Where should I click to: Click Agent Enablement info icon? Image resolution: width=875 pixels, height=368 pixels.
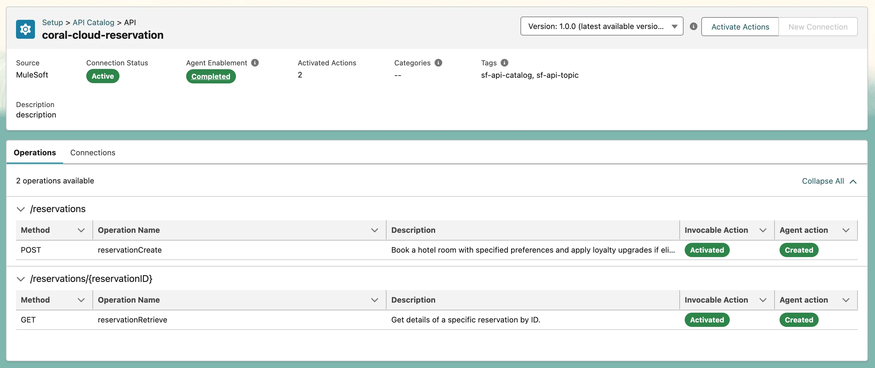(x=255, y=63)
